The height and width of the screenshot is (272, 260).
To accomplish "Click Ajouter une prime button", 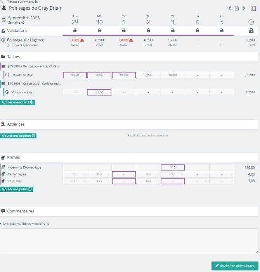I will [17, 189].
